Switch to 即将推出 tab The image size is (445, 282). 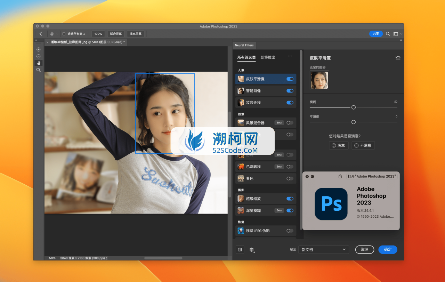(268, 57)
